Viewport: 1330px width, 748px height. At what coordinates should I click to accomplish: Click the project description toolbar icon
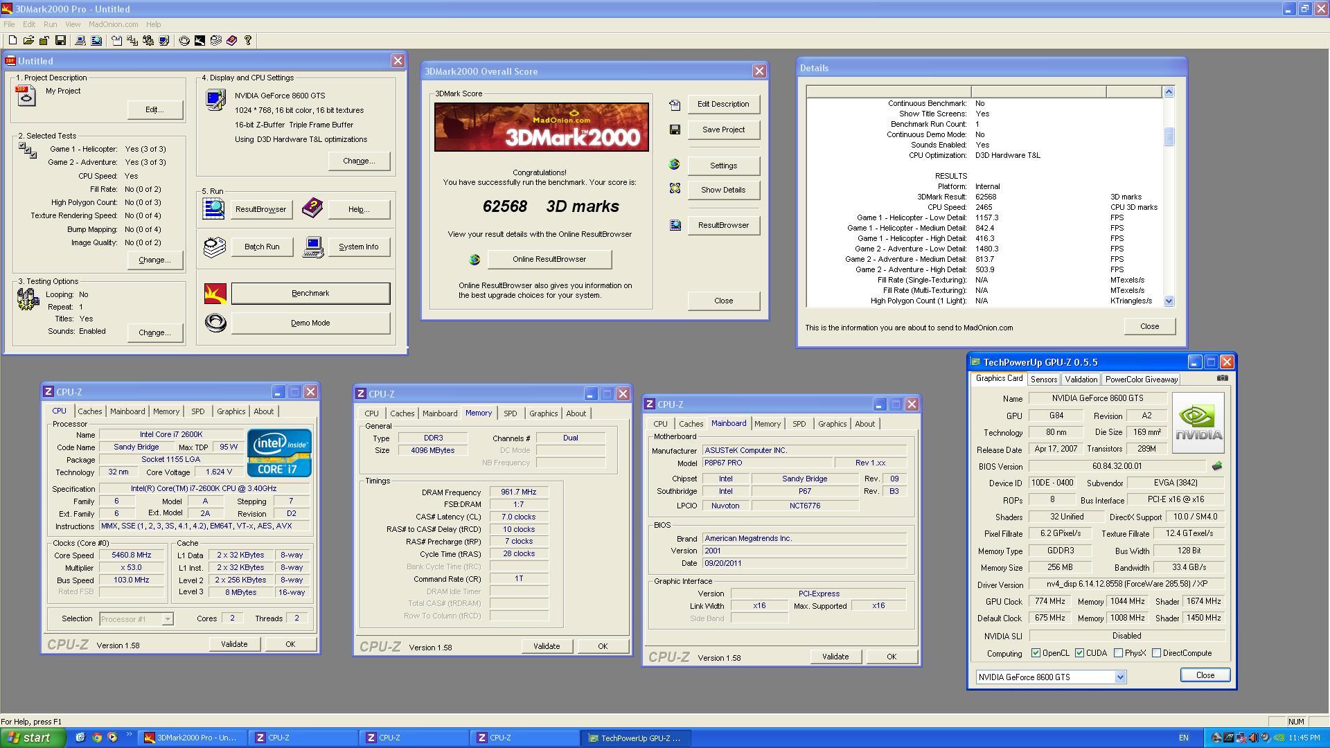[116, 41]
